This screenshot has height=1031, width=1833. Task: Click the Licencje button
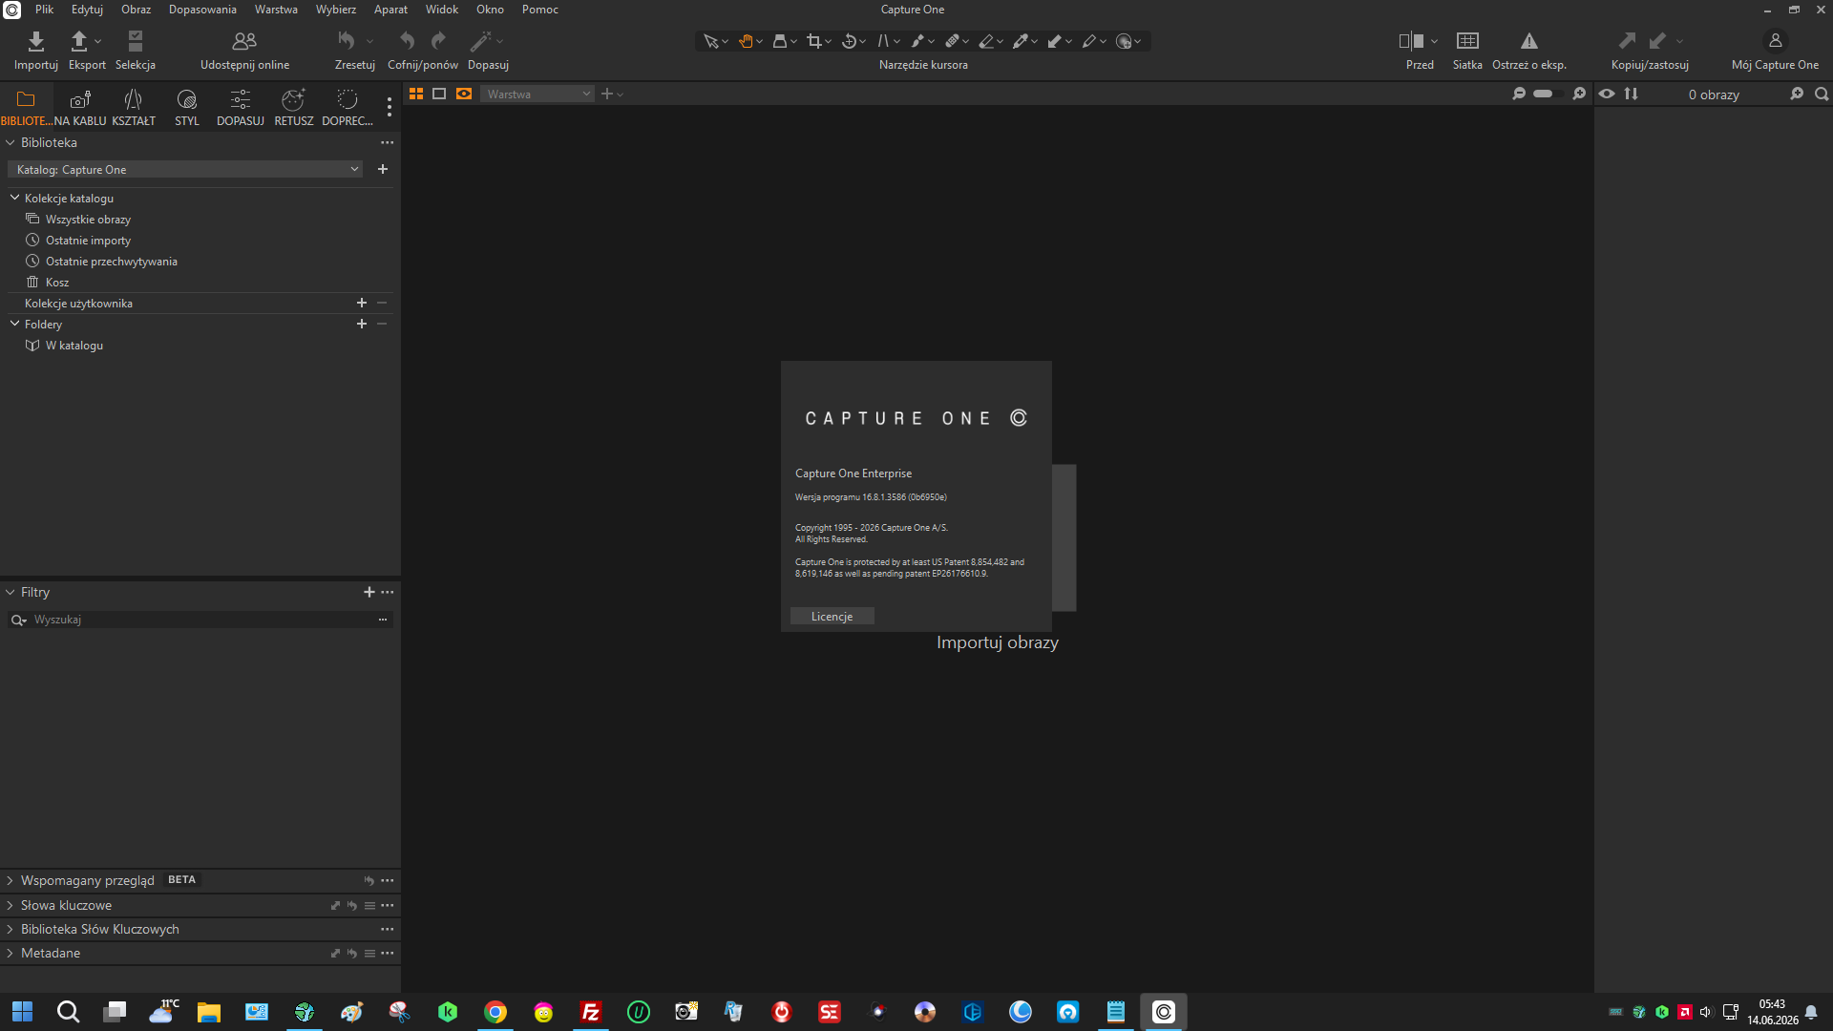(832, 617)
